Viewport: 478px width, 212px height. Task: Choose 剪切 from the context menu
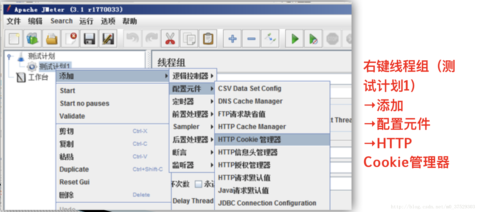click(113, 131)
